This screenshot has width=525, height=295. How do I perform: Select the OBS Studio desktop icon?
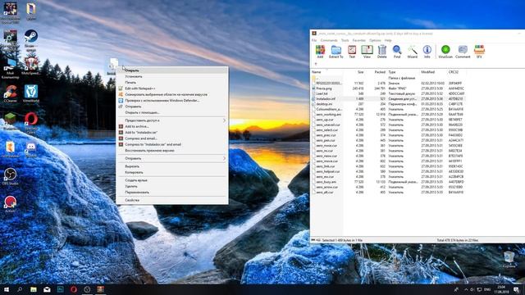pyautogui.click(x=10, y=177)
